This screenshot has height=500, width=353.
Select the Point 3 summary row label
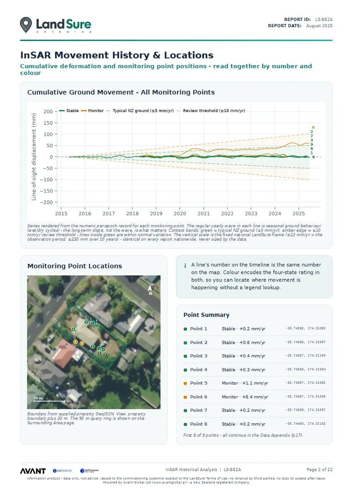coord(199,356)
